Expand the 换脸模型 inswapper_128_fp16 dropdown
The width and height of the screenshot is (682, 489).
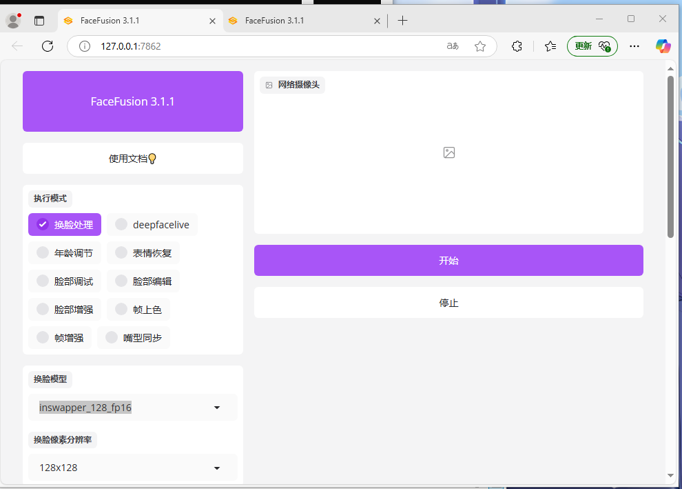coord(133,408)
